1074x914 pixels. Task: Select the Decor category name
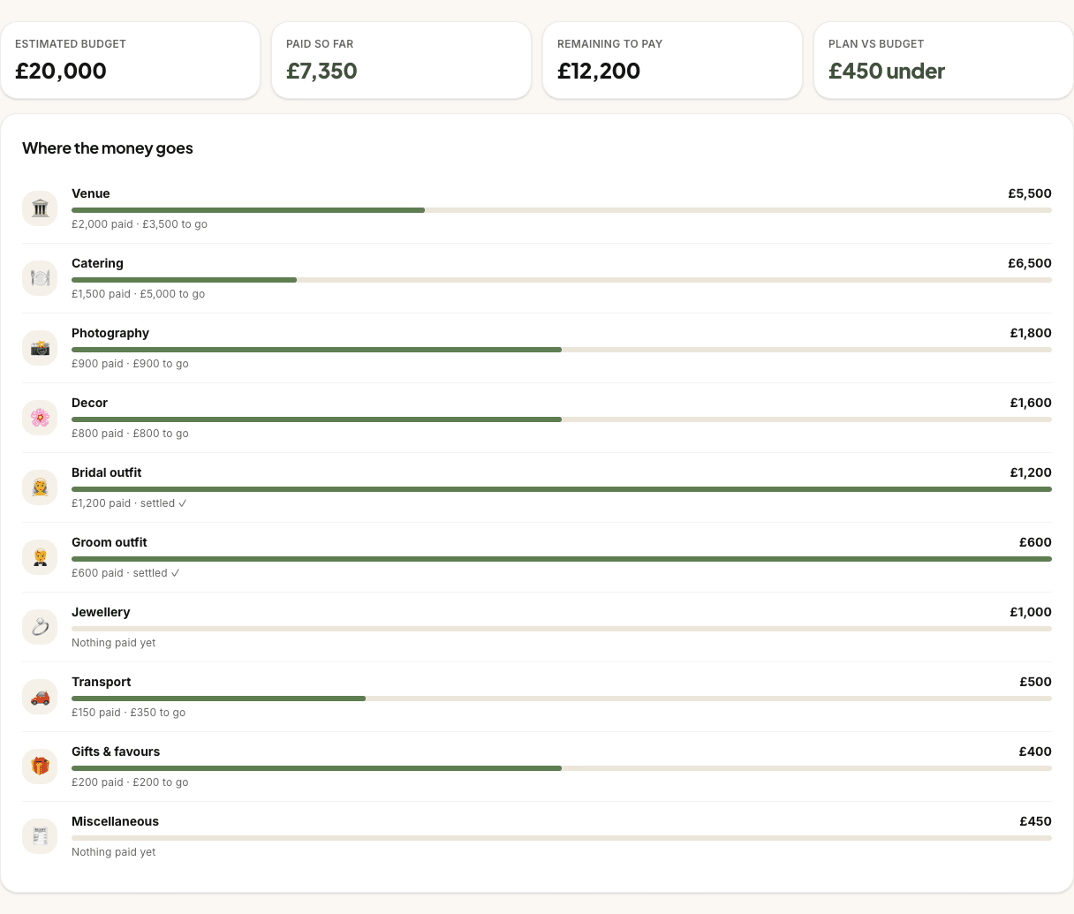[x=89, y=403]
